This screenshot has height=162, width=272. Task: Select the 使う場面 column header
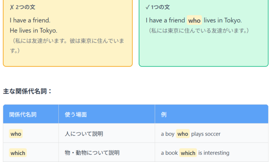point(76,115)
